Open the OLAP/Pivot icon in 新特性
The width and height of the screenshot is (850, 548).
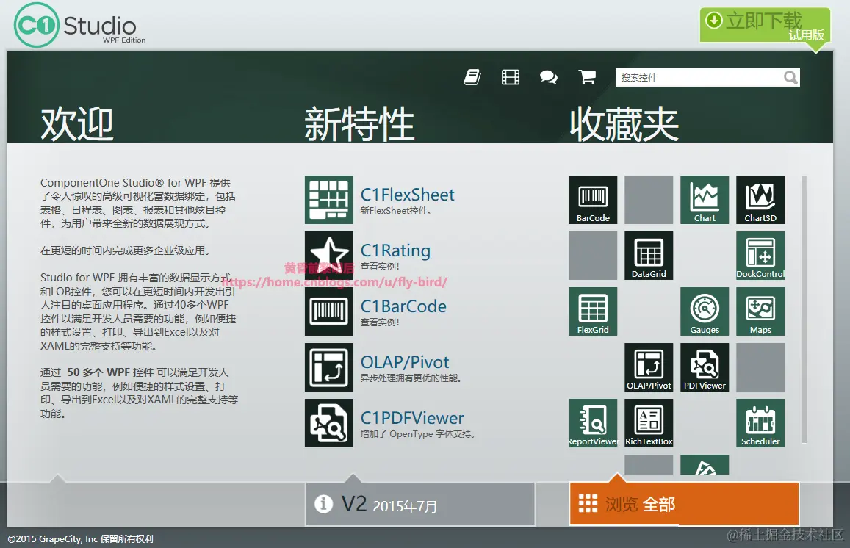[328, 367]
